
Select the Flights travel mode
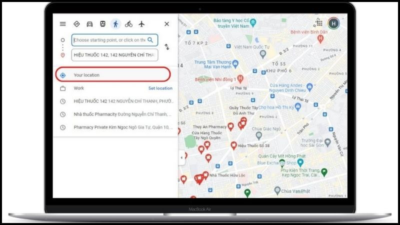(x=142, y=23)
